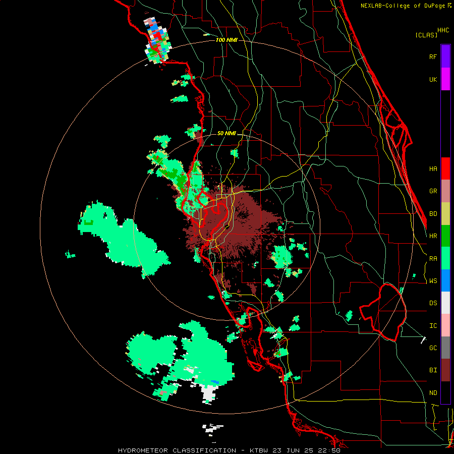The height and width of the screenshot is (454, 454).
Task: Click the BI legend label
Action: (433, 370)
